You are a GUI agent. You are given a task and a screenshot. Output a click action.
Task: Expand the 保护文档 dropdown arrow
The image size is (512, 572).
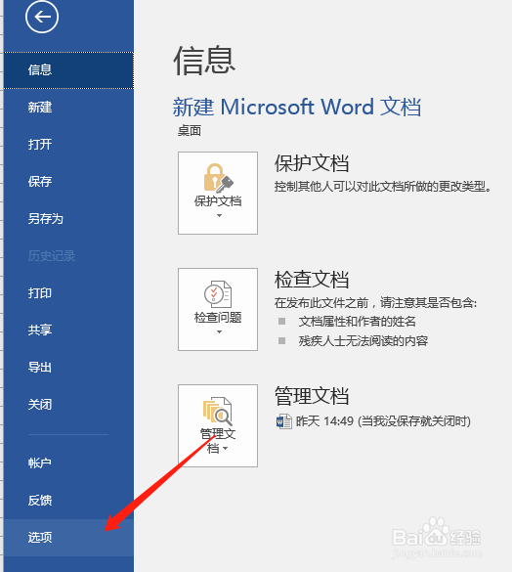(219, 215)
